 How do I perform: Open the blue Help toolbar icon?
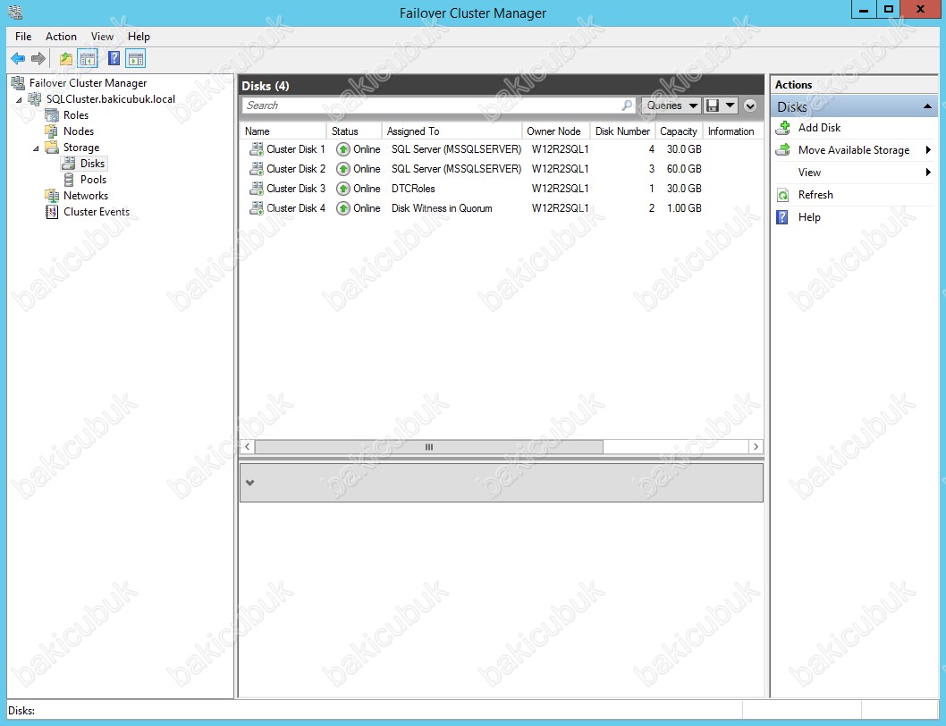click(x=114, y=58)
